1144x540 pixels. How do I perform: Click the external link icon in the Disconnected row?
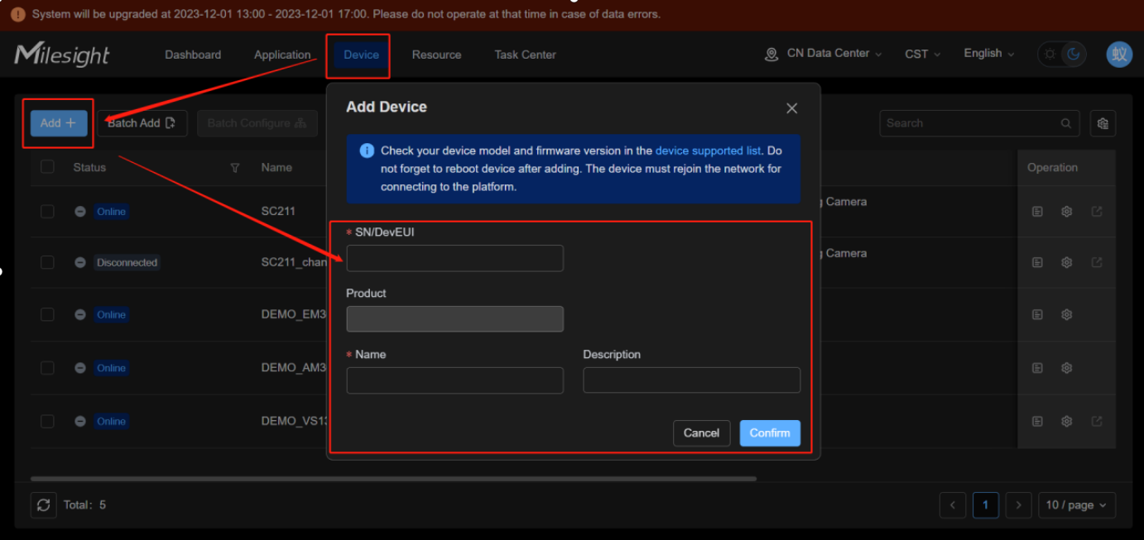click(1097, 262)
